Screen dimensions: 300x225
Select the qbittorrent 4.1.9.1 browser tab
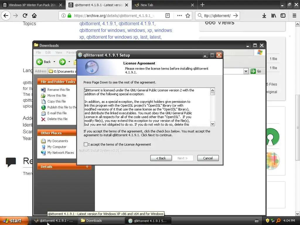[x=98, y=5]
